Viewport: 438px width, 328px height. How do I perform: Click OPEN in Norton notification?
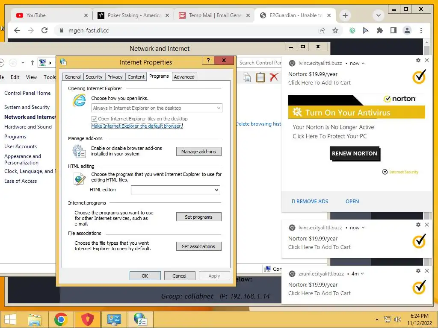pos(352,202)
